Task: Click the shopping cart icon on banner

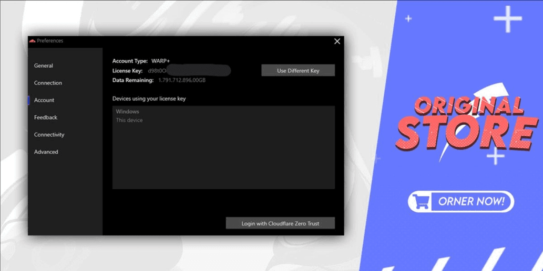Action: tap(421, 202)
